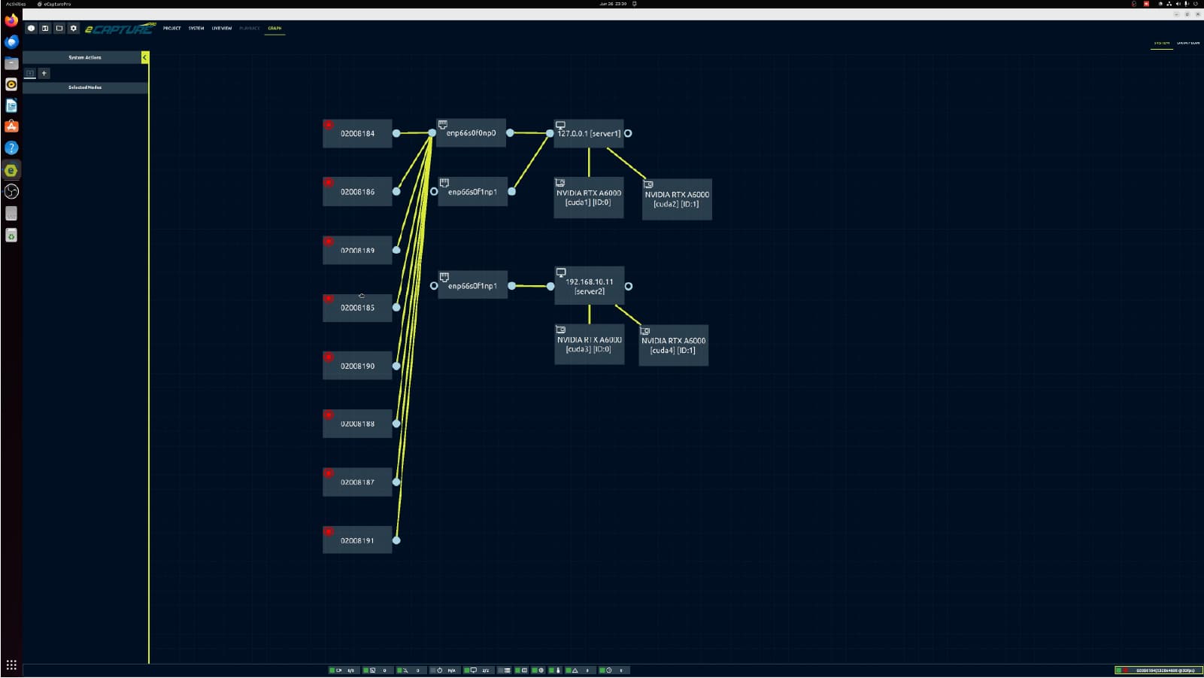Toggle the red record indicator on camera 02008184
The image size is (1204, 678).
(329, 124)
